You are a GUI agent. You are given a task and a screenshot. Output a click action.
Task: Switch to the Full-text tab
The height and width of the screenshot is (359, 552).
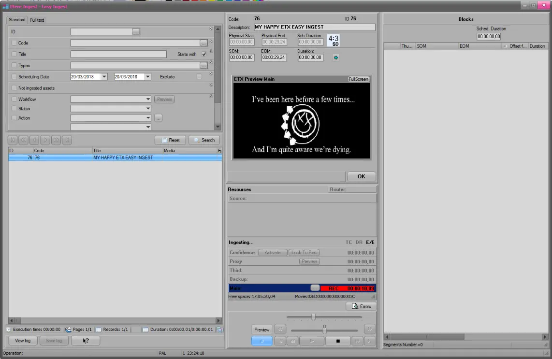pos(37,20)
